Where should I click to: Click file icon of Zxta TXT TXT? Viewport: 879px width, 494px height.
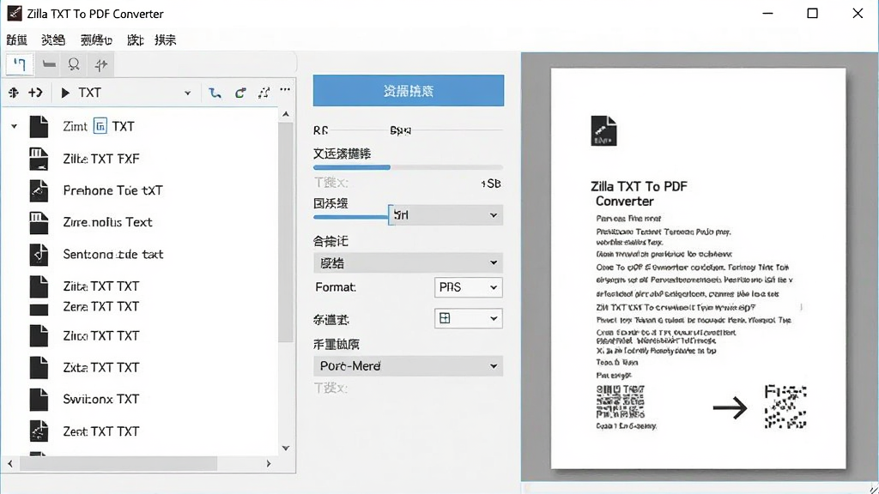[39, 367]
